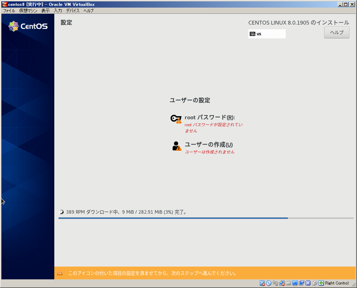357x288 pixels.
Task: Click the ヘルプ button in installer
Action: pyautogui.click(x=337, y=32)
